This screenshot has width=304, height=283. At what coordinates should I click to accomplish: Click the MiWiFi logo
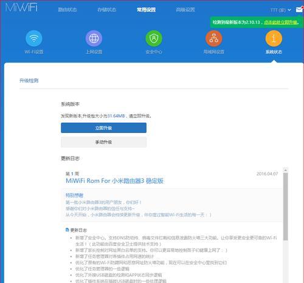21,7
